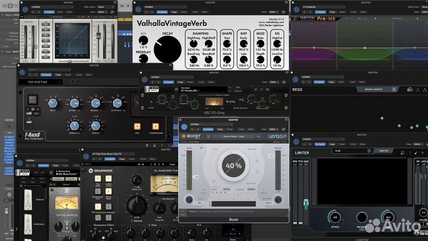Click the THRESHOLD knob on T-RackS compressor
The image size is (428, 241).
pyautogui.click(x=74, y=126)
